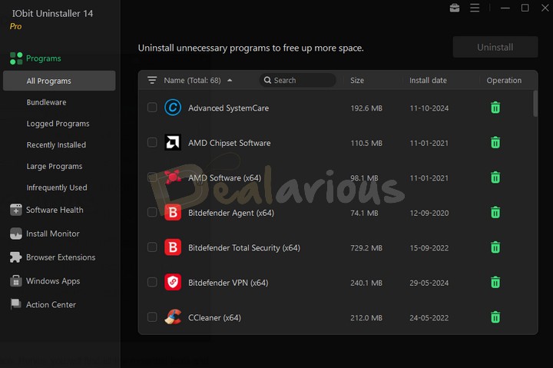
Task: Click the '24-05-2022' install date
Action: click(429, 318)
